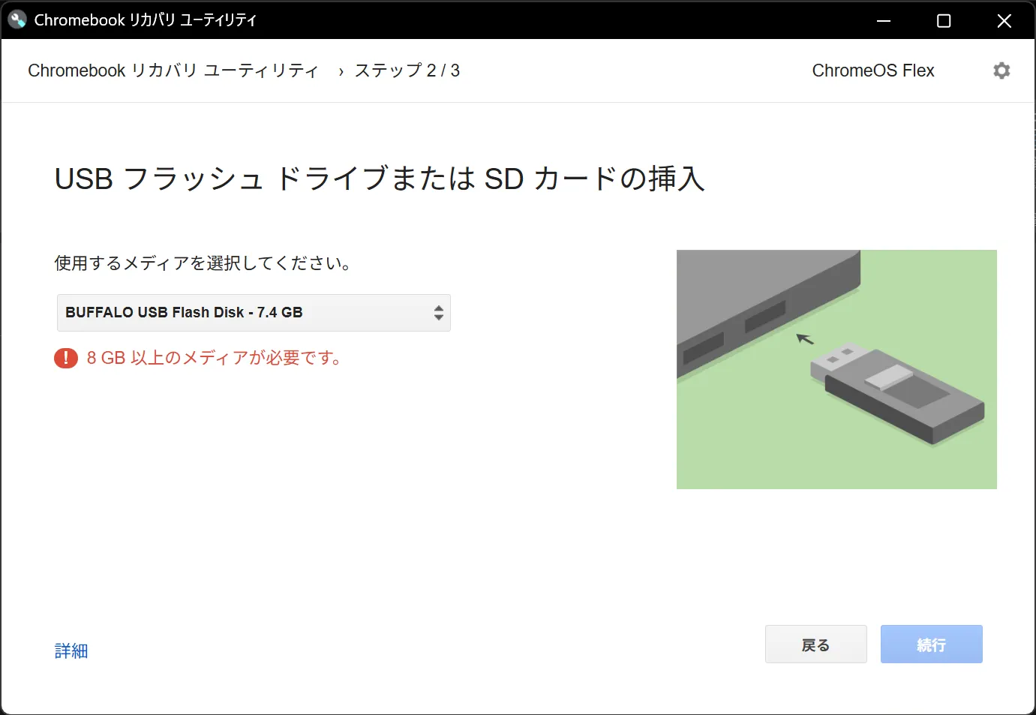Click the USB drive illustration image
The height and width of the screenshot is (715, 1036).
[x=836, y=369]
